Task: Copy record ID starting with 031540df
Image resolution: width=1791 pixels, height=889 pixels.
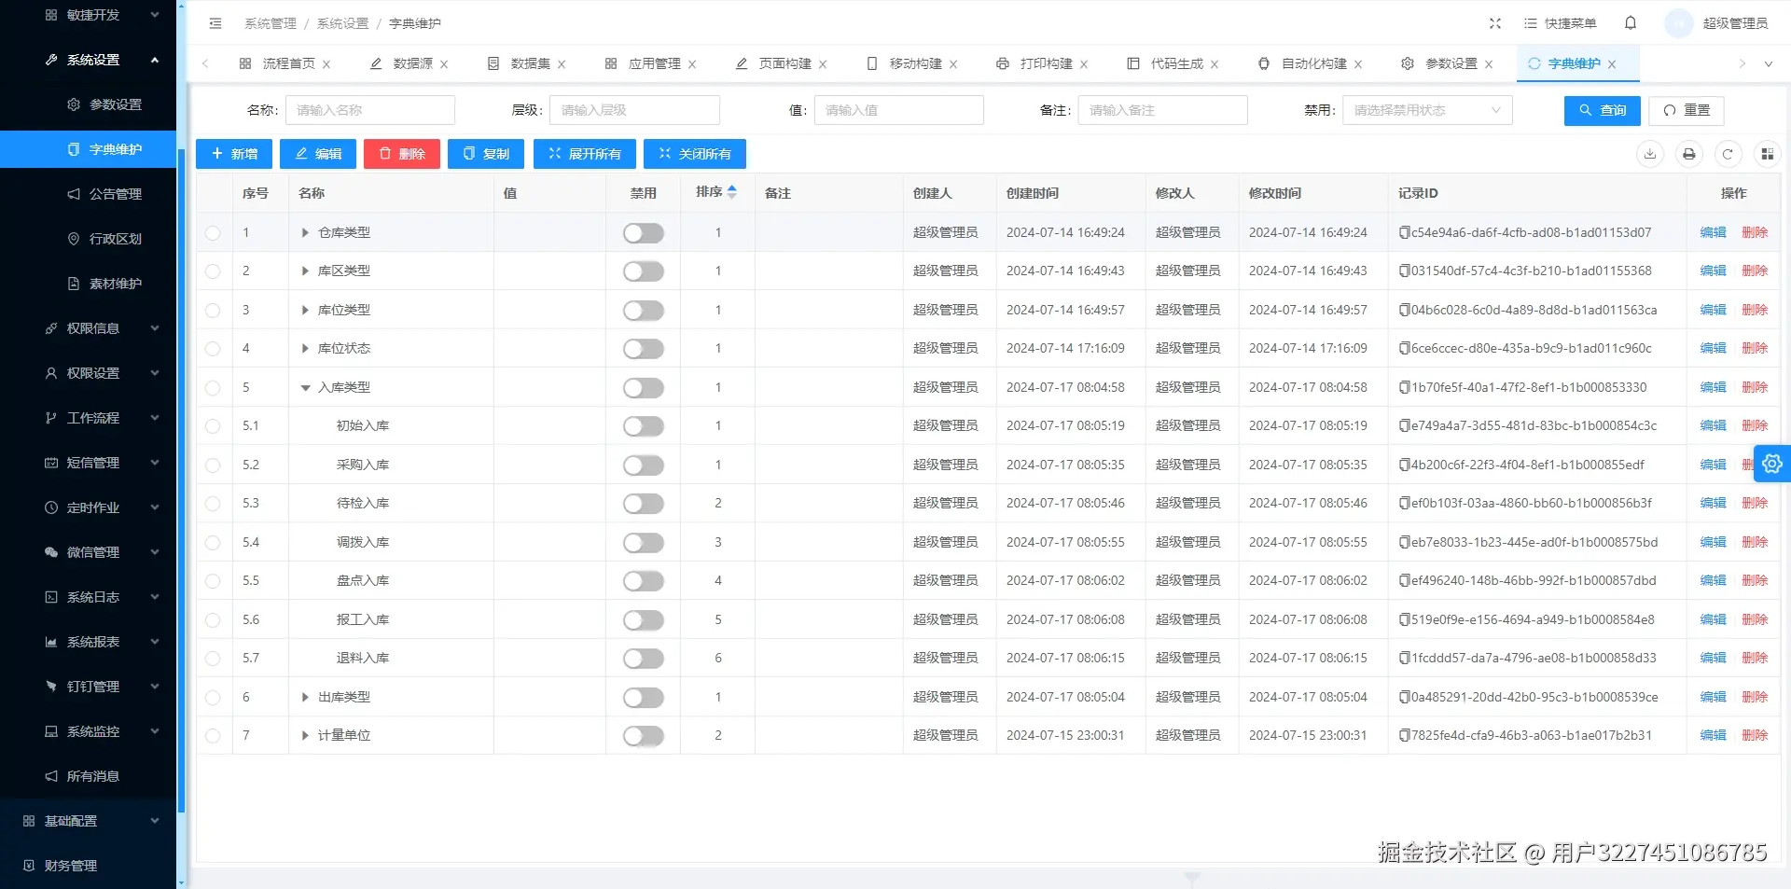Action: tap(1404, 271)
